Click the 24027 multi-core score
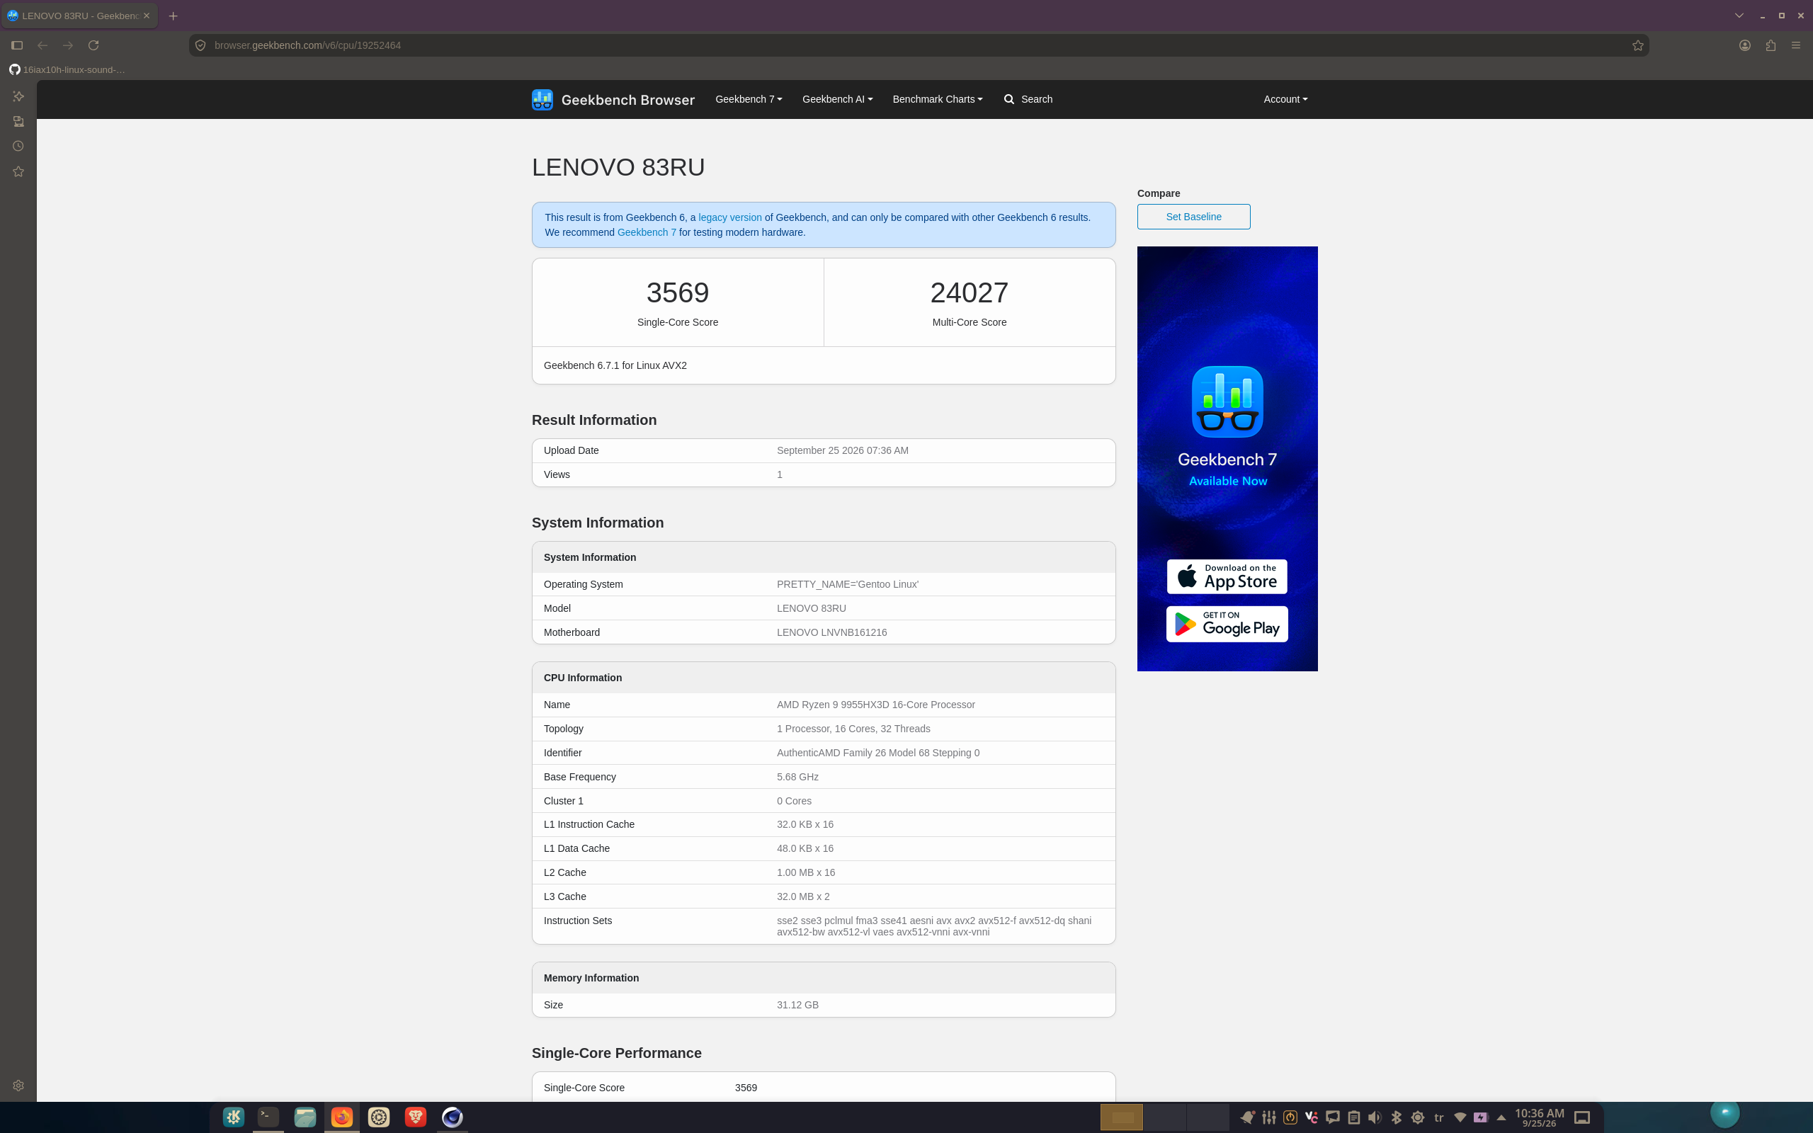 [x=969, y=292]
